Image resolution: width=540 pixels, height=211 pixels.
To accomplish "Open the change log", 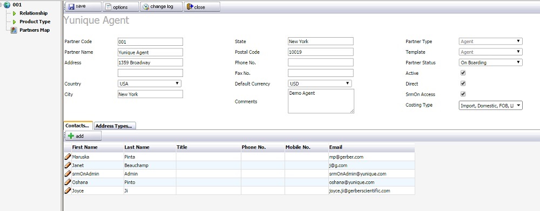I will 161,6.
